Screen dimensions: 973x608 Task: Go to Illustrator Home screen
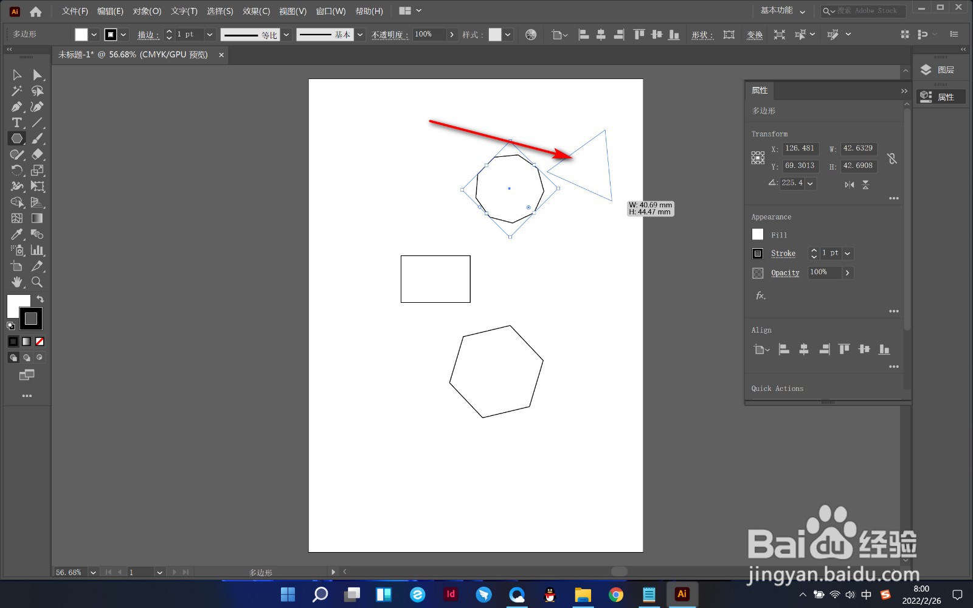point(36,11)
